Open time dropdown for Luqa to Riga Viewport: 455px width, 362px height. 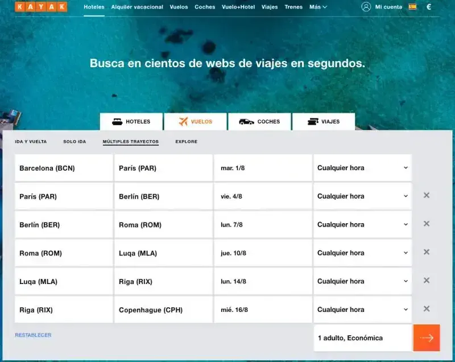click(362, 281)
